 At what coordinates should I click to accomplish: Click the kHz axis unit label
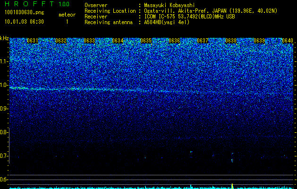tap(4, 38)
